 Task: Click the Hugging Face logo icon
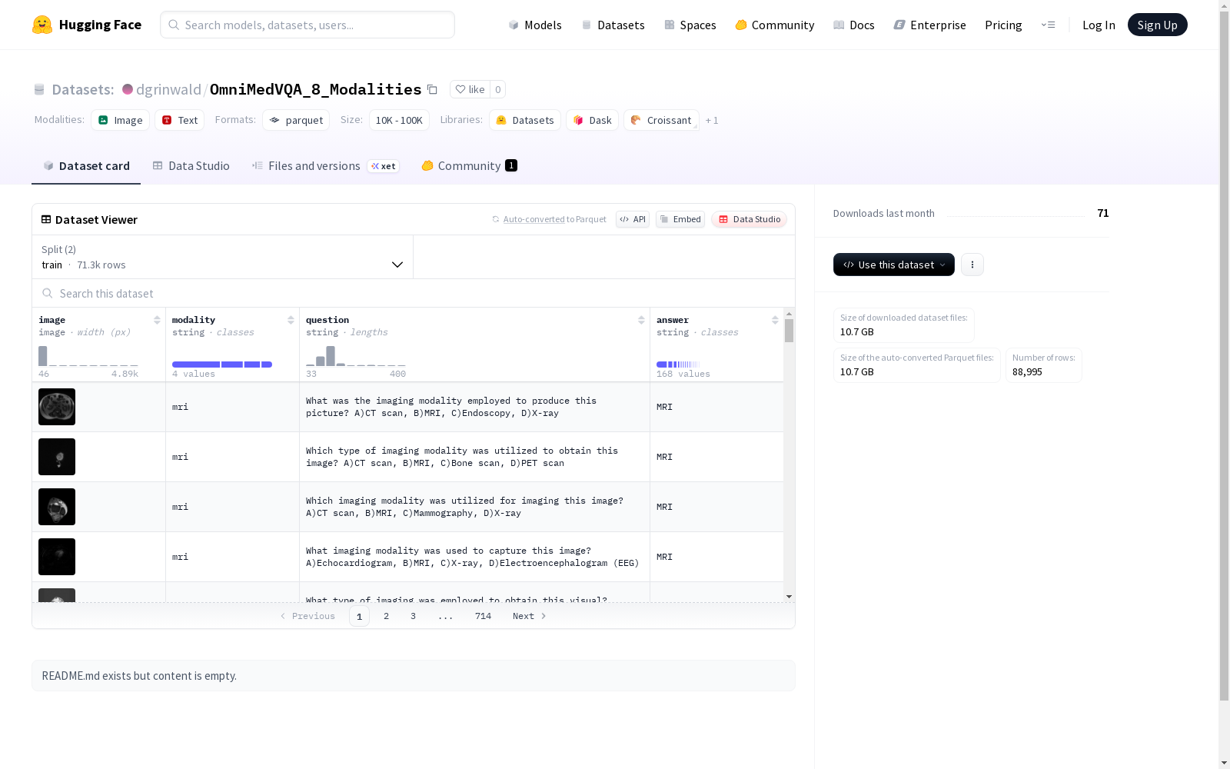click(42, 25)
